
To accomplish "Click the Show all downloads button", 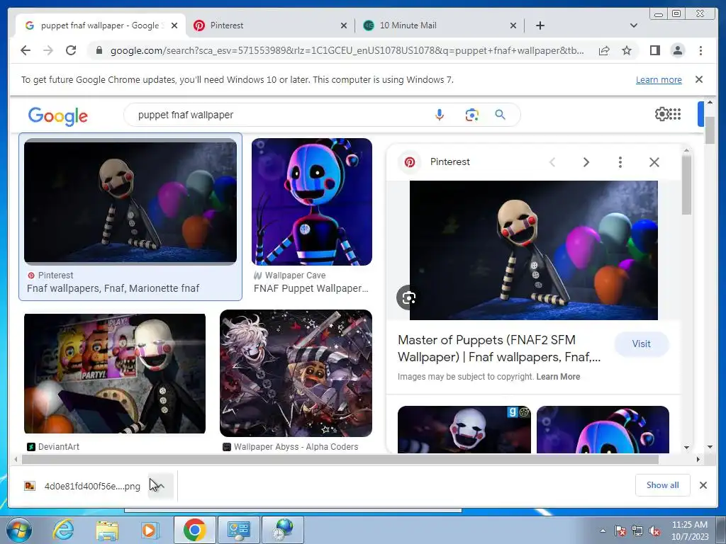I will pyautogui.click(x=663, y=484).
